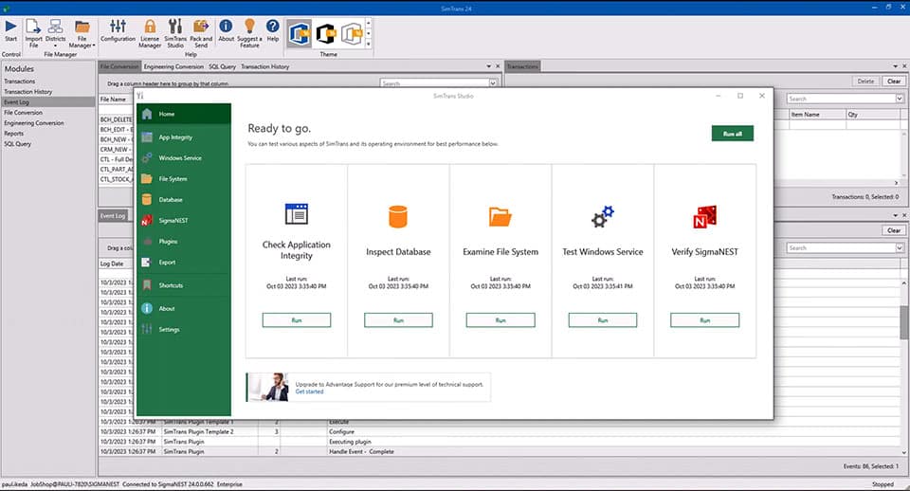The height and width of the screenshot is (491, 910).
Task: Select the black theme thumbnail
Action: point(326,34)
